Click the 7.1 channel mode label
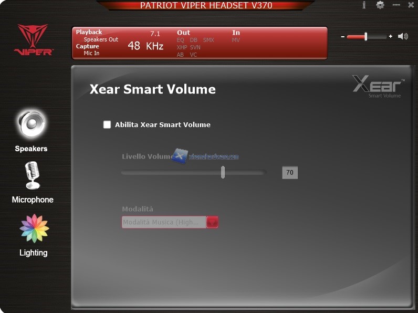This screenshot has height=313, width=418. (155, 34)
